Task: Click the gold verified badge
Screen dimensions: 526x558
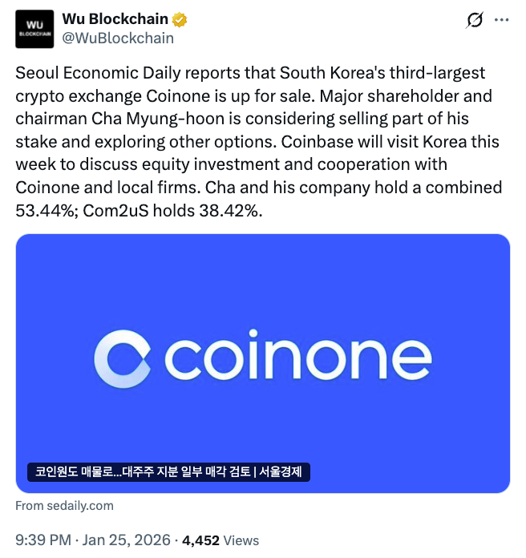Action: (x=181, y=20)
